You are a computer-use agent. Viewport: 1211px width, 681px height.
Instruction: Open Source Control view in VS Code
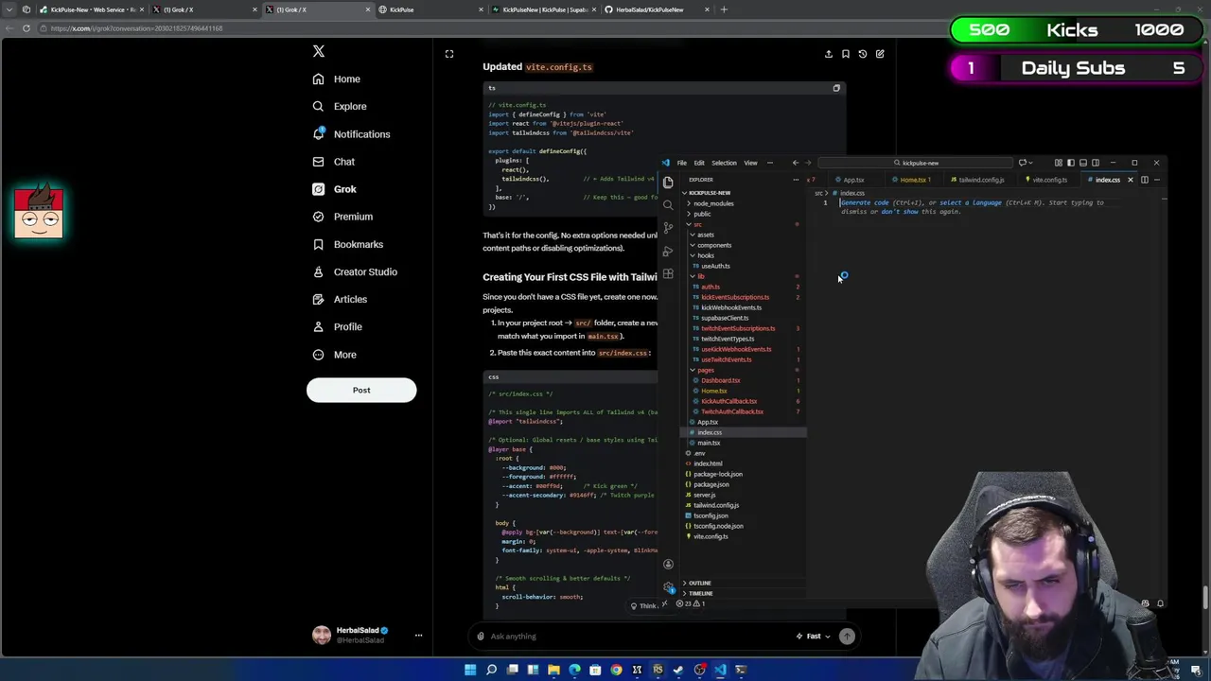(x=668, y=227)
